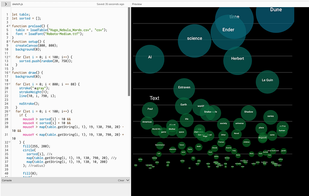Collapse the for loop at line 12
The image size is (309, 196).
coord(10,57)
